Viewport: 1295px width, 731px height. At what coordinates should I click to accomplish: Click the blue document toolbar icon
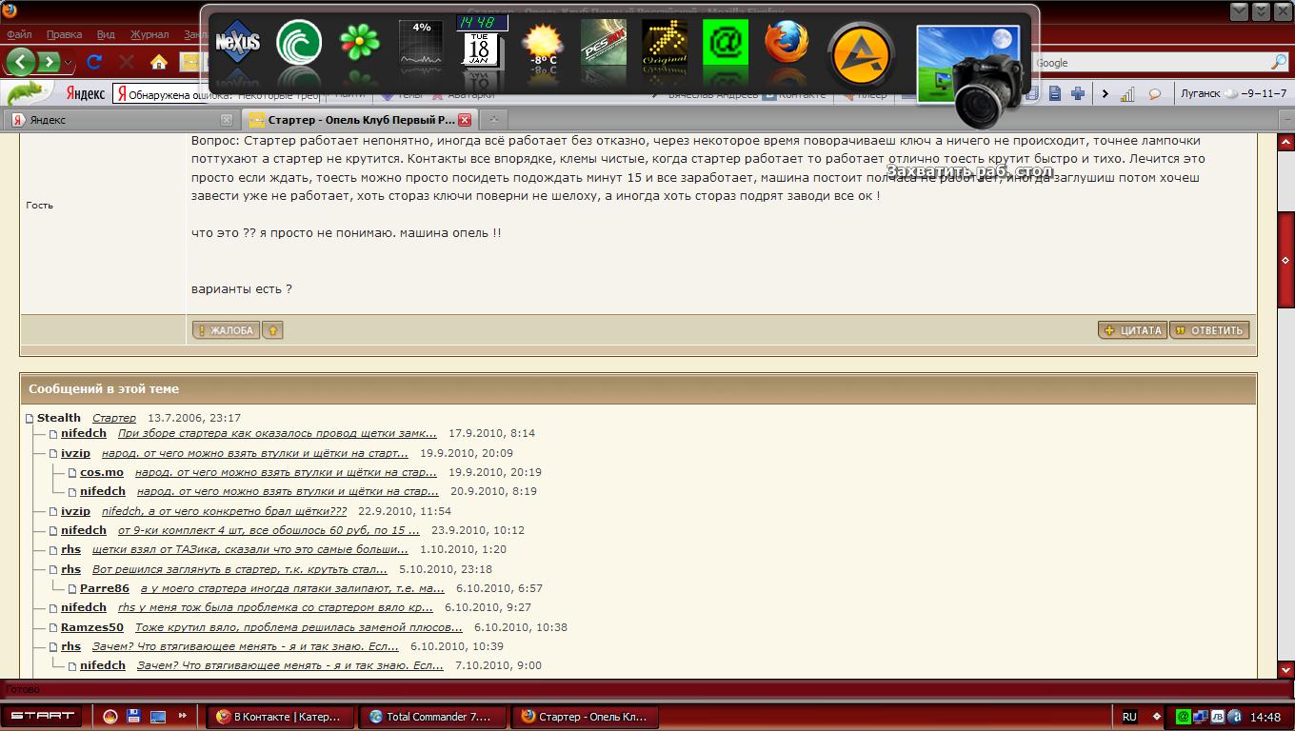(1055, 93)
